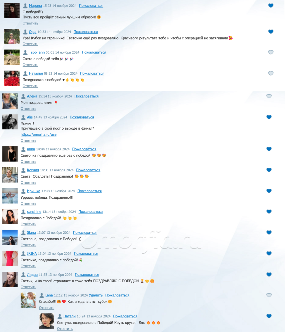This screenshot has height=332, width=285.
Task: Report Slana's comment with Пожаловаться
Action: click(x=85, y=233)
